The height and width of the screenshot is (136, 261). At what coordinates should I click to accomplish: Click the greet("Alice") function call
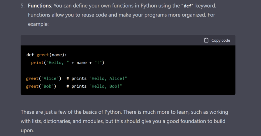(x=43, y=78)
